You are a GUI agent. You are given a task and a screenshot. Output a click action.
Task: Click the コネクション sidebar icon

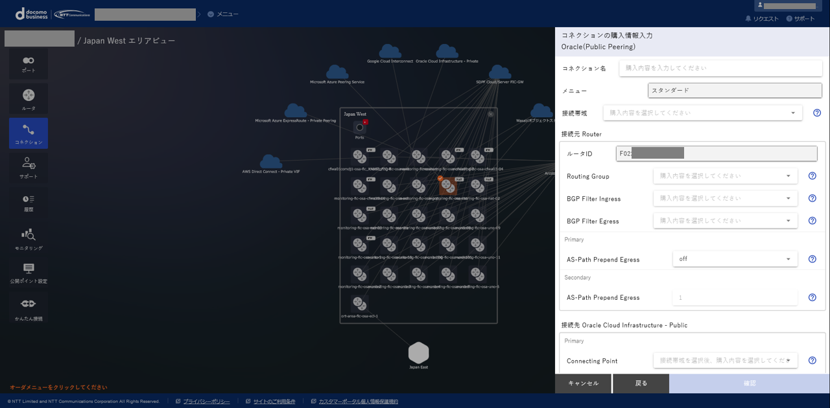29,133
